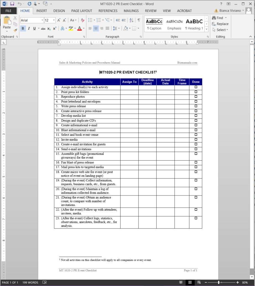Image resolution: width=255 pixels, height=286 pixels.
Task: Click the Copy icon in Clipboard group
Action: click(x=15, y=24)
